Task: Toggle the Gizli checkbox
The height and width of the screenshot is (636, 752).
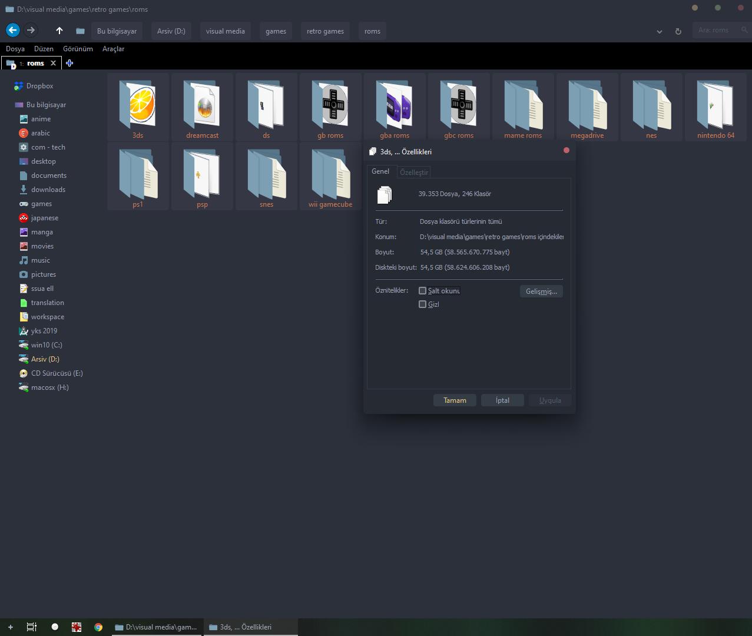Action: pyautogui.click(x=422, y=304)
